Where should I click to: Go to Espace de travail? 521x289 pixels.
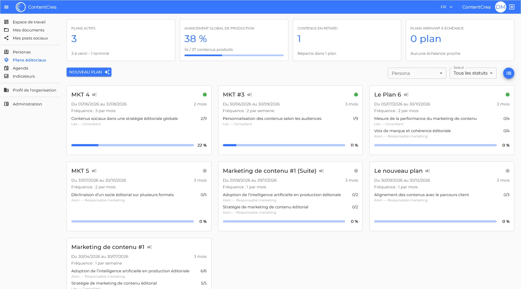click(x=29, y=22)
